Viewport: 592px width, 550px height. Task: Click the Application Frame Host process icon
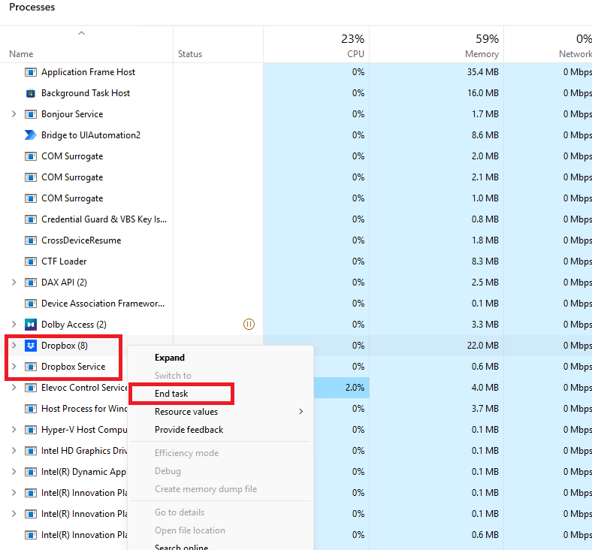tap(31, 72)
